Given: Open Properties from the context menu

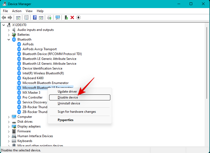Looking at the screenshot, I should pos(80,120).
